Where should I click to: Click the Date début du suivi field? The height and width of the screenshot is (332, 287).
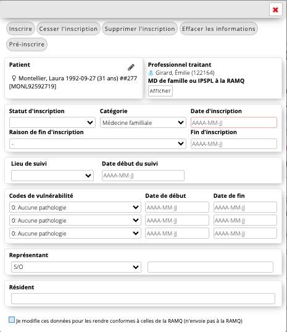point(143,176)
